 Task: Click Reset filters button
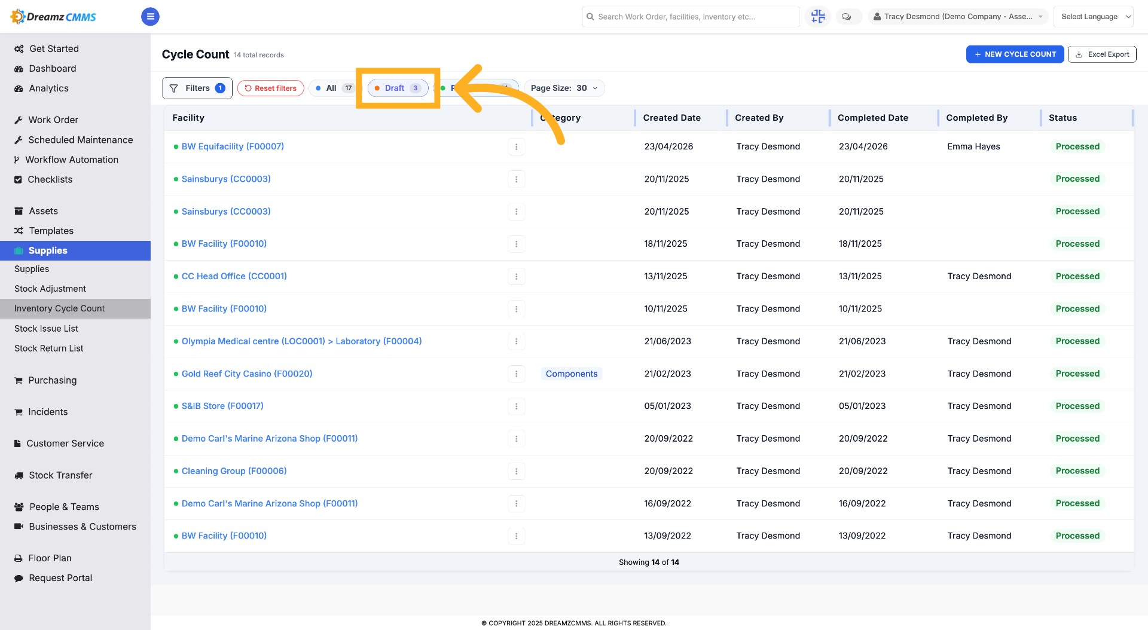(x=271, y=88)
